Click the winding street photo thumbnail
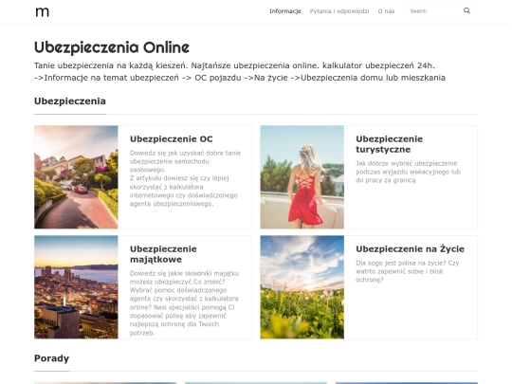Viewport: 512px width, 384px height. [76, 177]
